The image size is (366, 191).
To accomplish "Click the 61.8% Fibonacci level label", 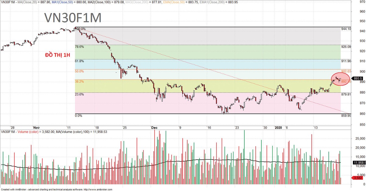I will (x=79, y=61).
